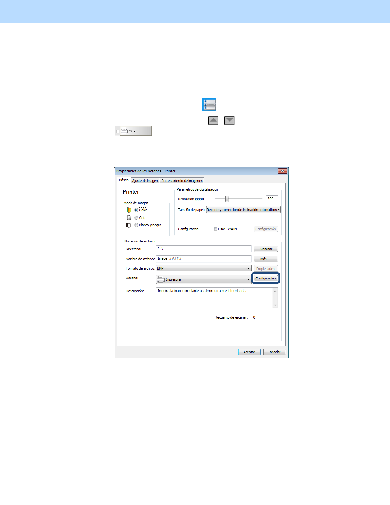Click the Aceptar button

point(249,352)
